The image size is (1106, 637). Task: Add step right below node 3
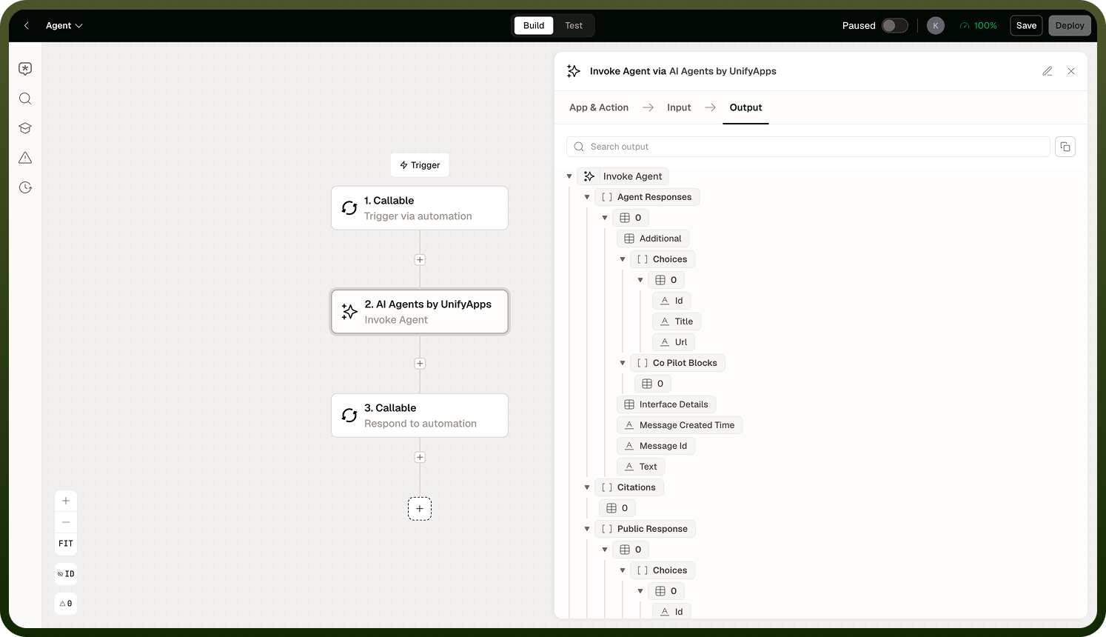pos(420,457)
